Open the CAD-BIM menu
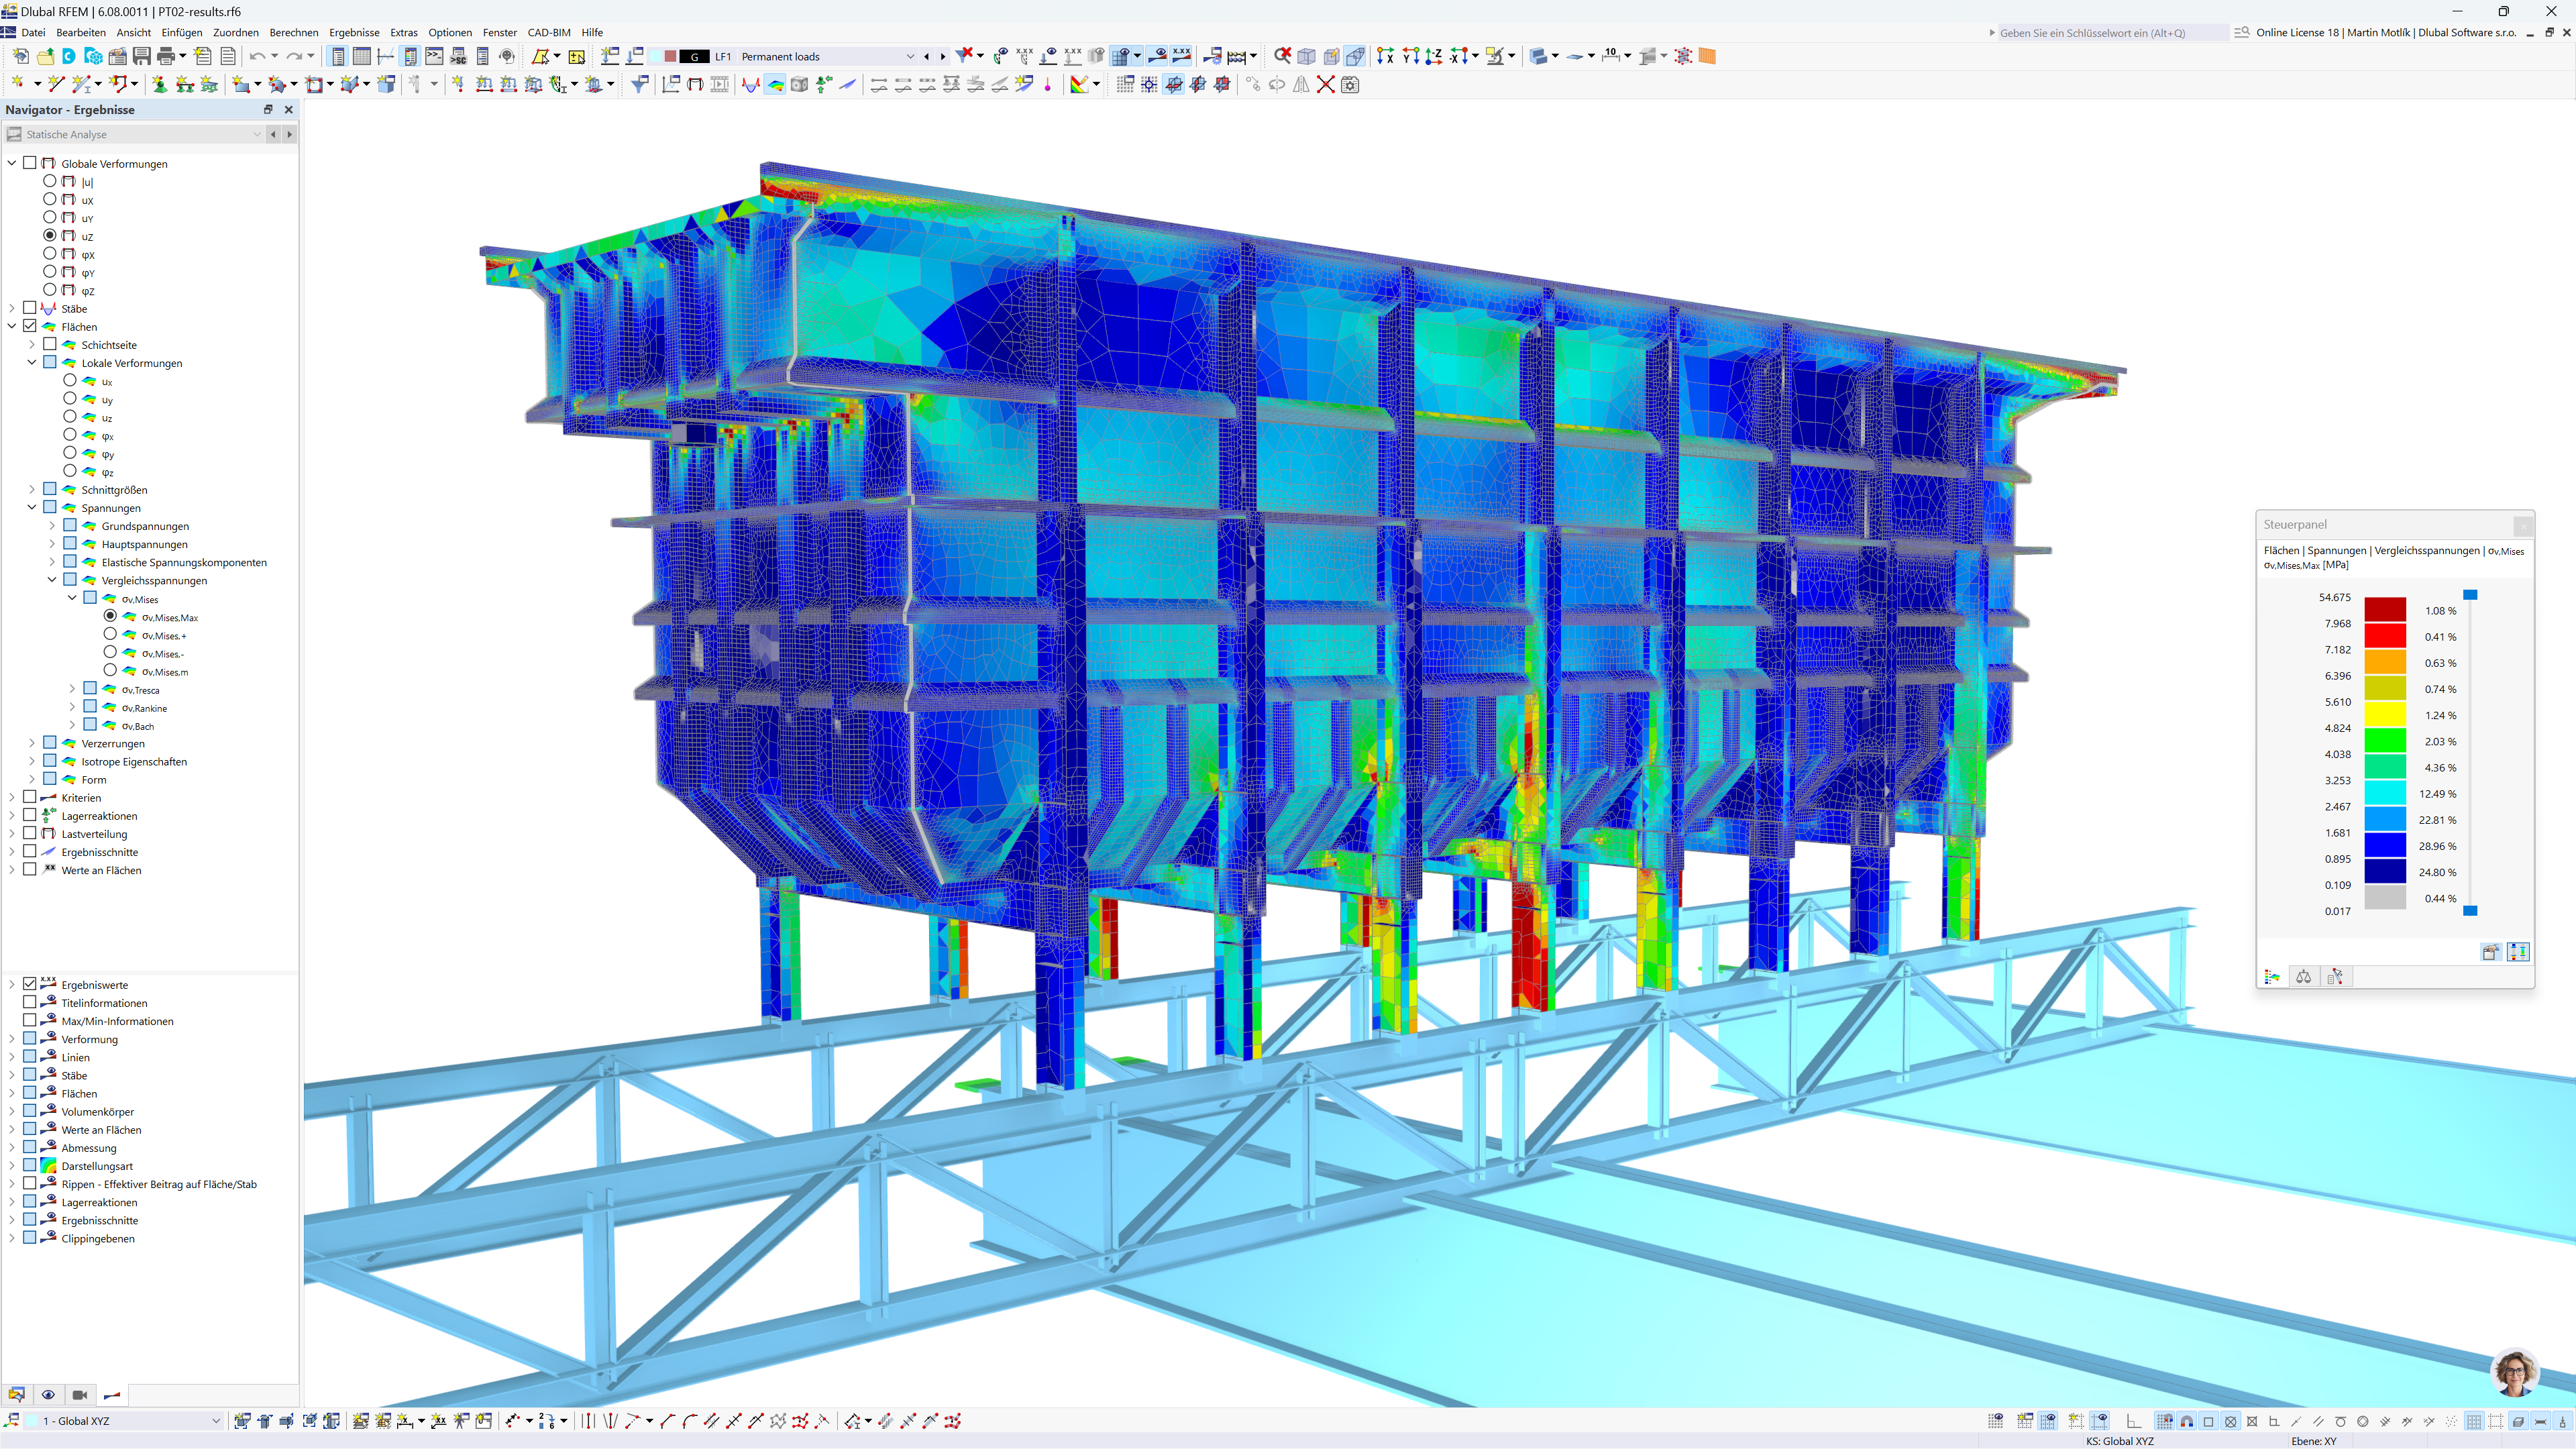Image resolution: width=2576 pixels, height=1449 pixels. pos(548,32)
